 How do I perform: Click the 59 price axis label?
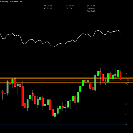pyautogui.click(x=126, y=104)
